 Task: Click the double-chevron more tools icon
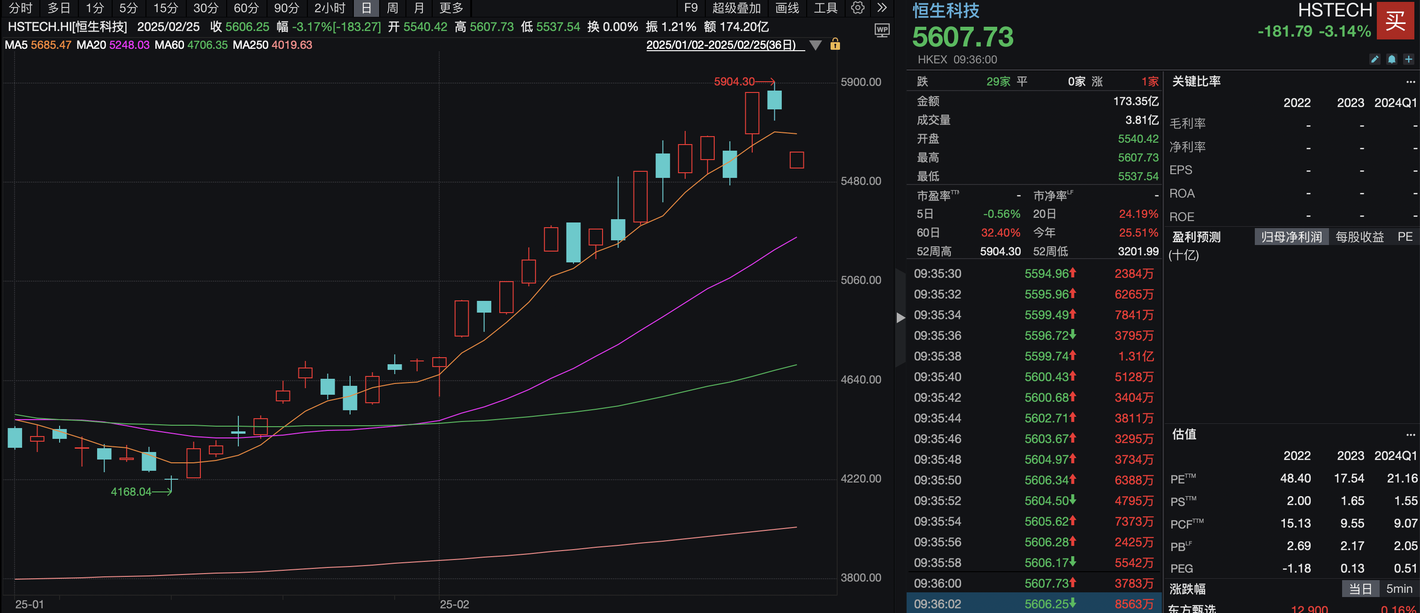click(x=882, y=8)
